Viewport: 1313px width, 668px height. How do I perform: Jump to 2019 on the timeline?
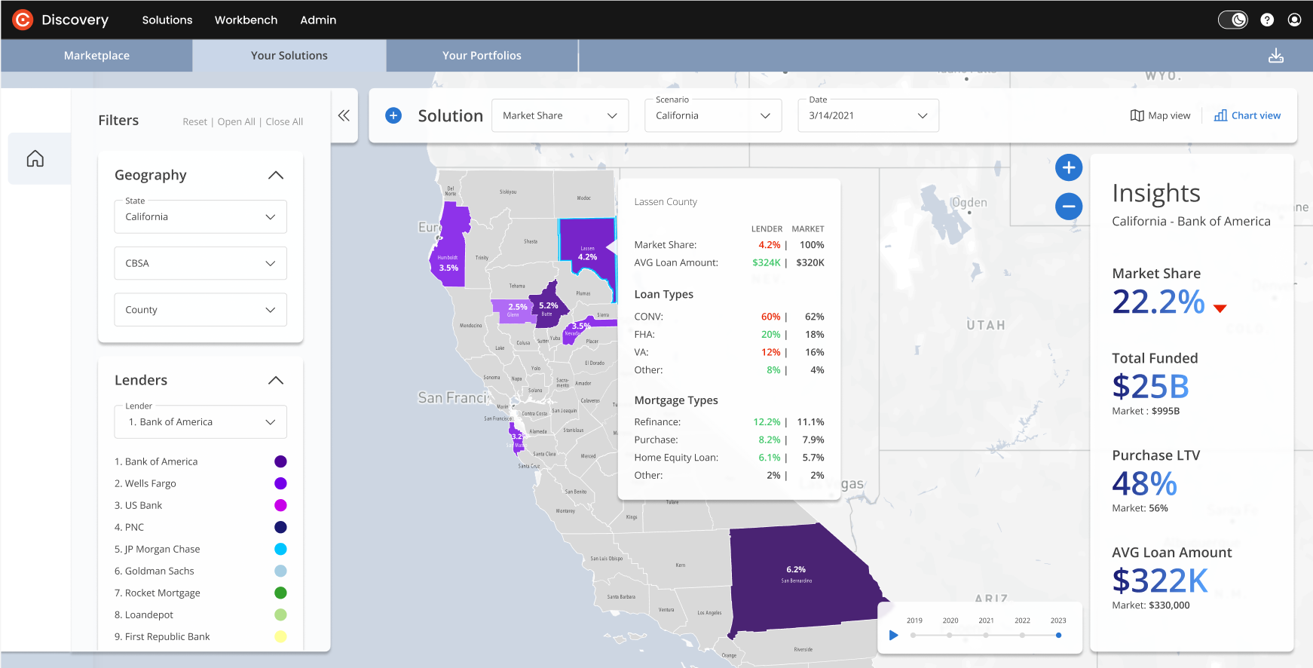tap(914, 635)
